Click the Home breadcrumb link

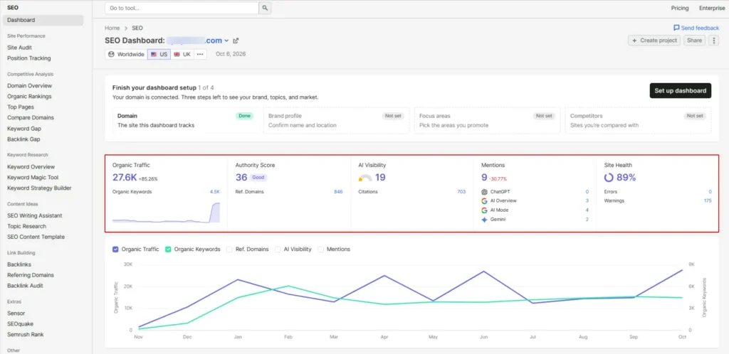pos(112,28)
